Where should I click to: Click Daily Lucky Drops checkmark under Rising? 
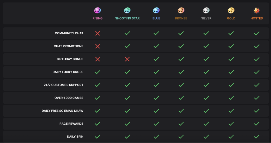[97, 72]
